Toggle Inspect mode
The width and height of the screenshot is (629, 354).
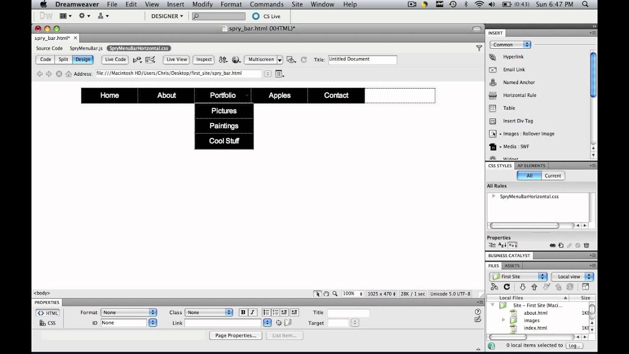click(204, 59)
